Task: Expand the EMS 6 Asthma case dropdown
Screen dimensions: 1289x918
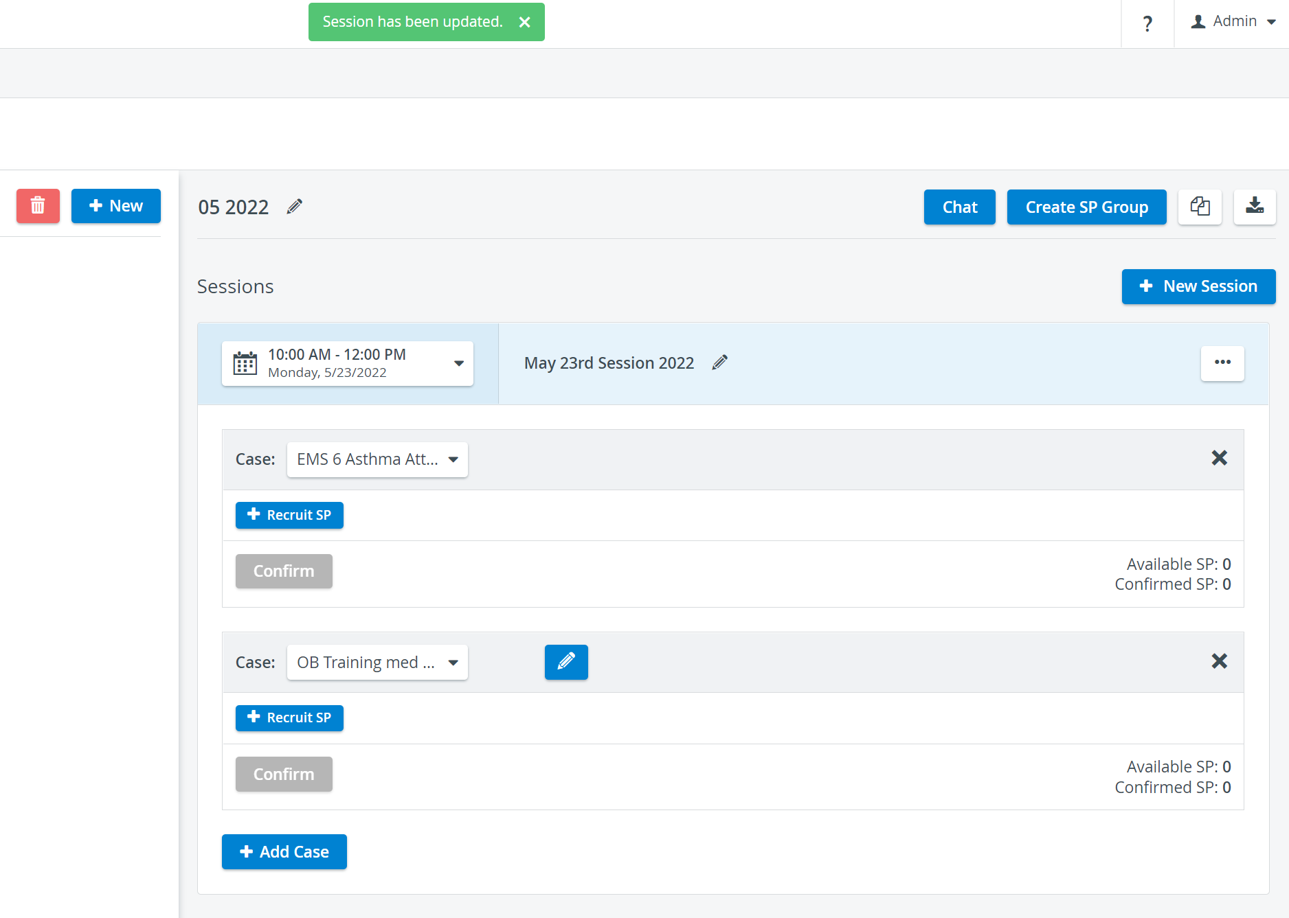Action: [377, 459]
